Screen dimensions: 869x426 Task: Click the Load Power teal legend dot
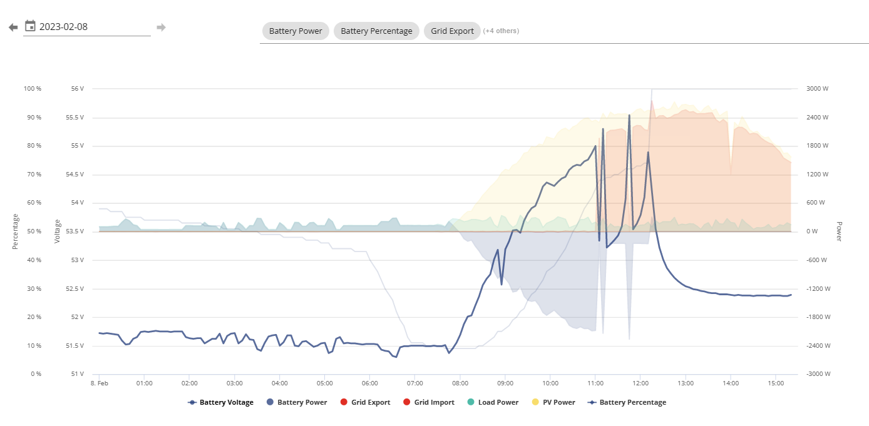click(x=470, y=402)
